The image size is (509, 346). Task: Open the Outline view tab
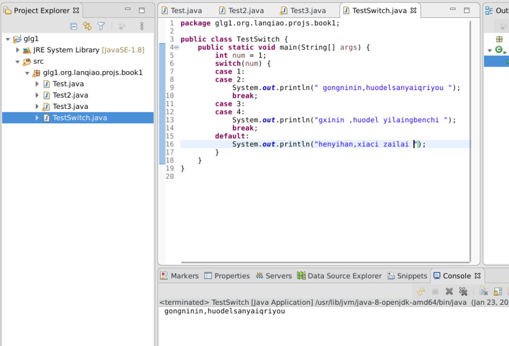click(x=497, y=11)
